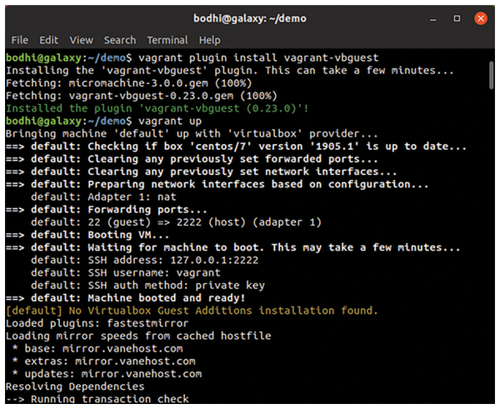Click the terminal vertical scrollbar thumb
This screenshot has width=500, height=409.
[492, 76]
